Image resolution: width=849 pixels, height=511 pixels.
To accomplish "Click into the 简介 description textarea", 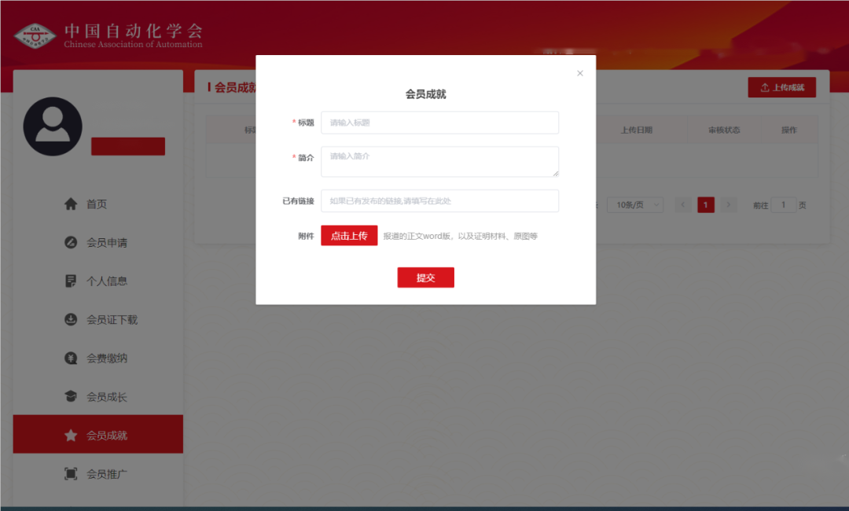I will point(439,161).
